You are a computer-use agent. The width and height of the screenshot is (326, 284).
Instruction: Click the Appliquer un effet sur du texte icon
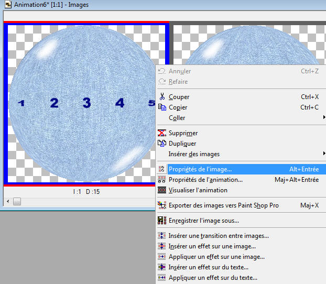click(x=162, y=277)
